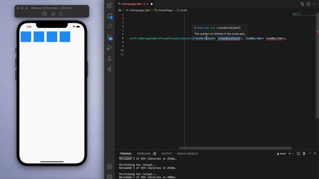The image size is (319, 179).
Task: Open the editor More Actions ellipsis
Action: 315,4
